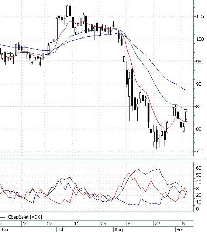Click the Сбербанк [ADX] legend label
Image resolution: width=207 pixels, height=232 pixels.
click(x=25, y=217)
